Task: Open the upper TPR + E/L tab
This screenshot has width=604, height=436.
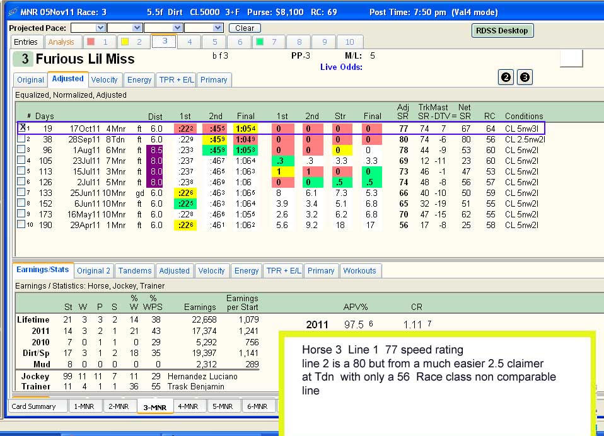Action: [177, 79]
